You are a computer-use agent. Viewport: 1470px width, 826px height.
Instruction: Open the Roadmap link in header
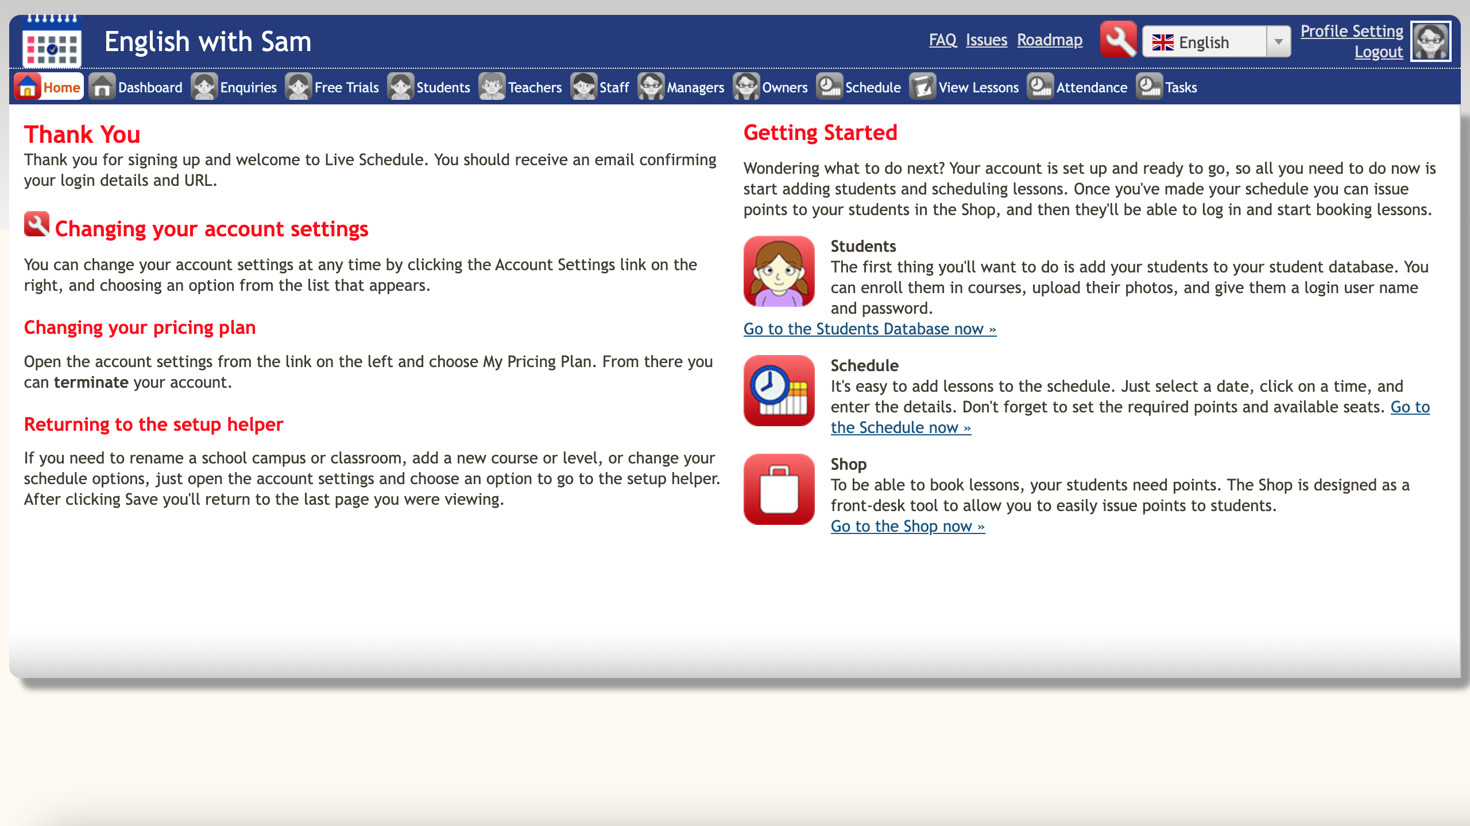point(1049,40)
